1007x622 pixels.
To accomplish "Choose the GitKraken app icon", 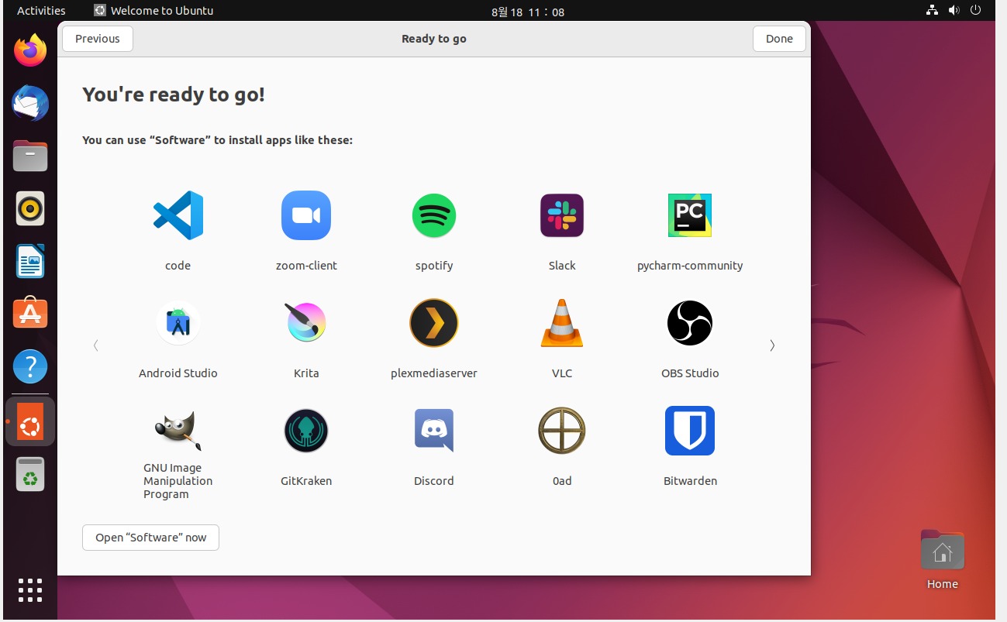I will tap(306, 431).
